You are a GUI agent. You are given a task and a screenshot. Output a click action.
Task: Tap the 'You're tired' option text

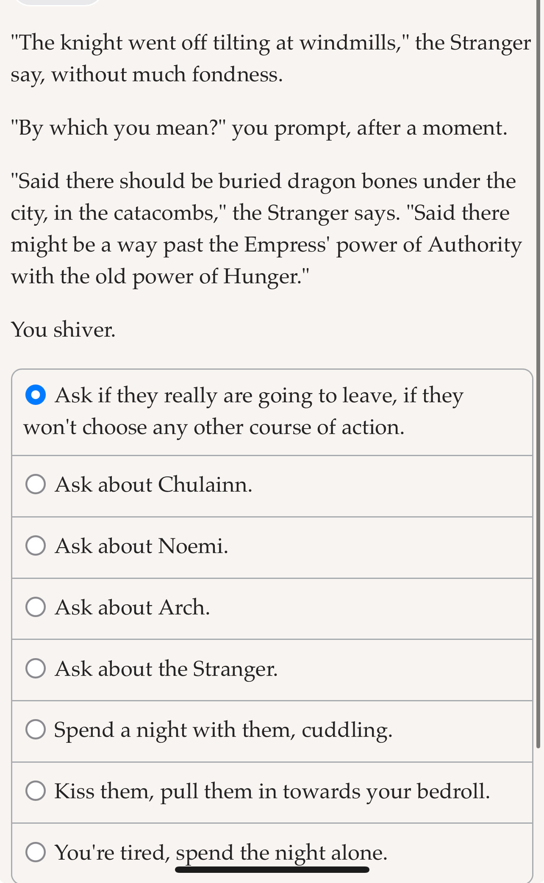221,852
